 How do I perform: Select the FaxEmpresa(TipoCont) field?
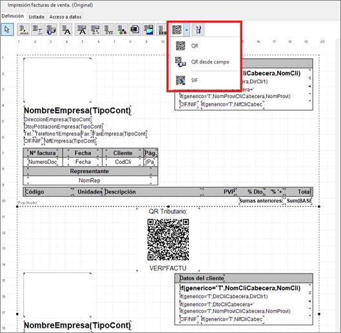[120, 134]
